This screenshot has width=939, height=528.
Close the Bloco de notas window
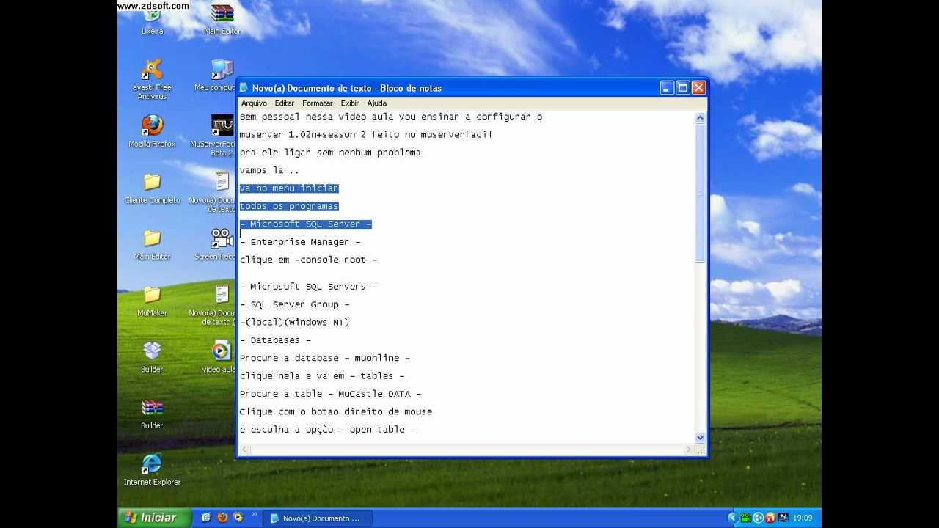pos(698,88)
